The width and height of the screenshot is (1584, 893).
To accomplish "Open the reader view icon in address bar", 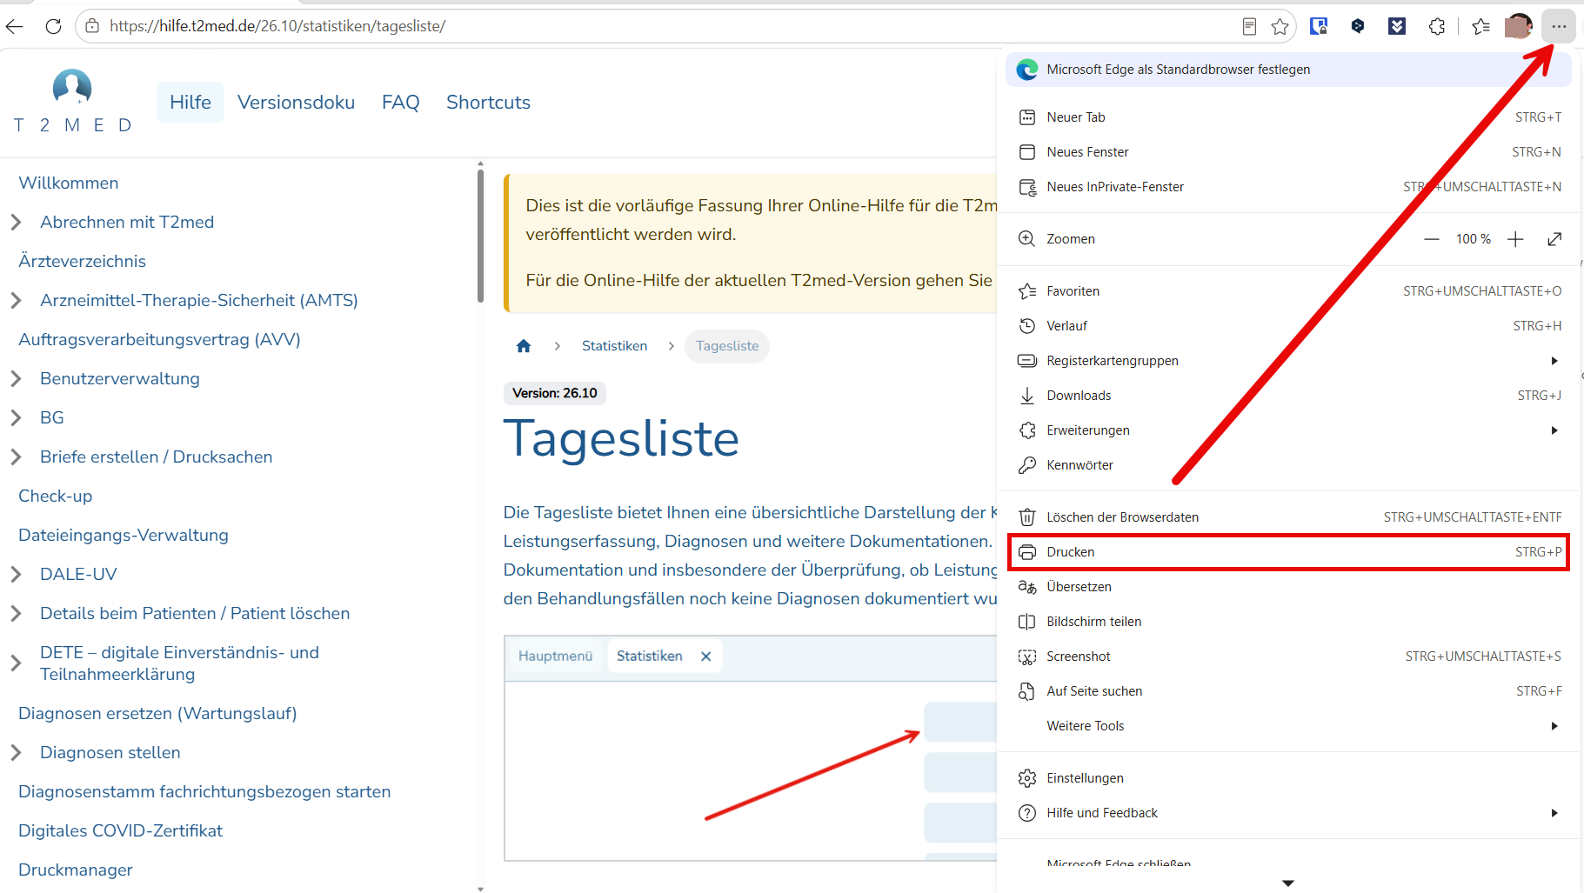I will 1249,26.
